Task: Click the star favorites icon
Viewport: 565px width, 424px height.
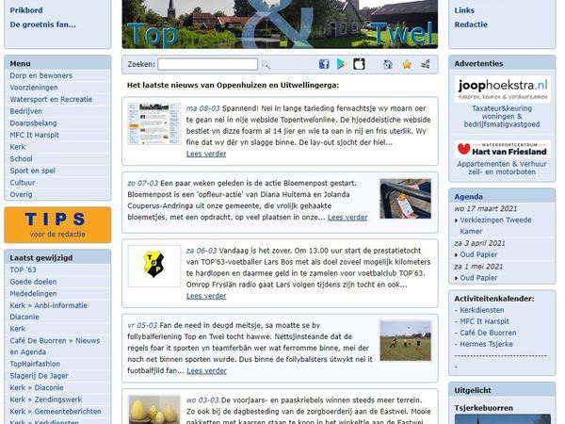Action: pyautogui.click(x=407, y=64)
